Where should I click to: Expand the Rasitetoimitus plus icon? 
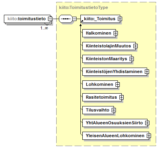pyautogui.click(x=121, y=97)
